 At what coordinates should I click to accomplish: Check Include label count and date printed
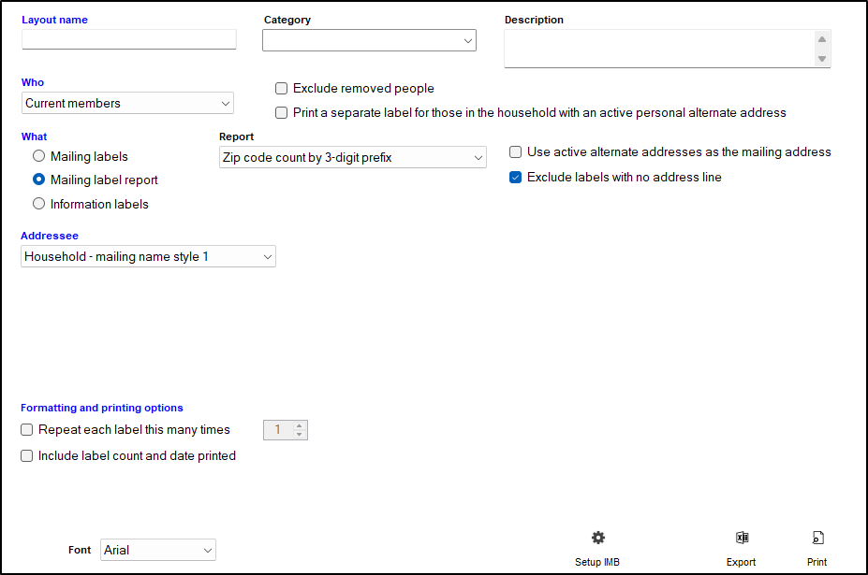(26, 455)
